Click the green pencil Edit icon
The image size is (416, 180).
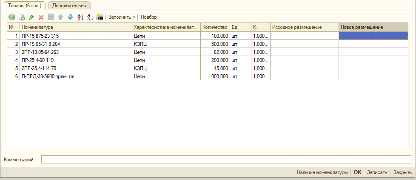[x=31, y=17]
